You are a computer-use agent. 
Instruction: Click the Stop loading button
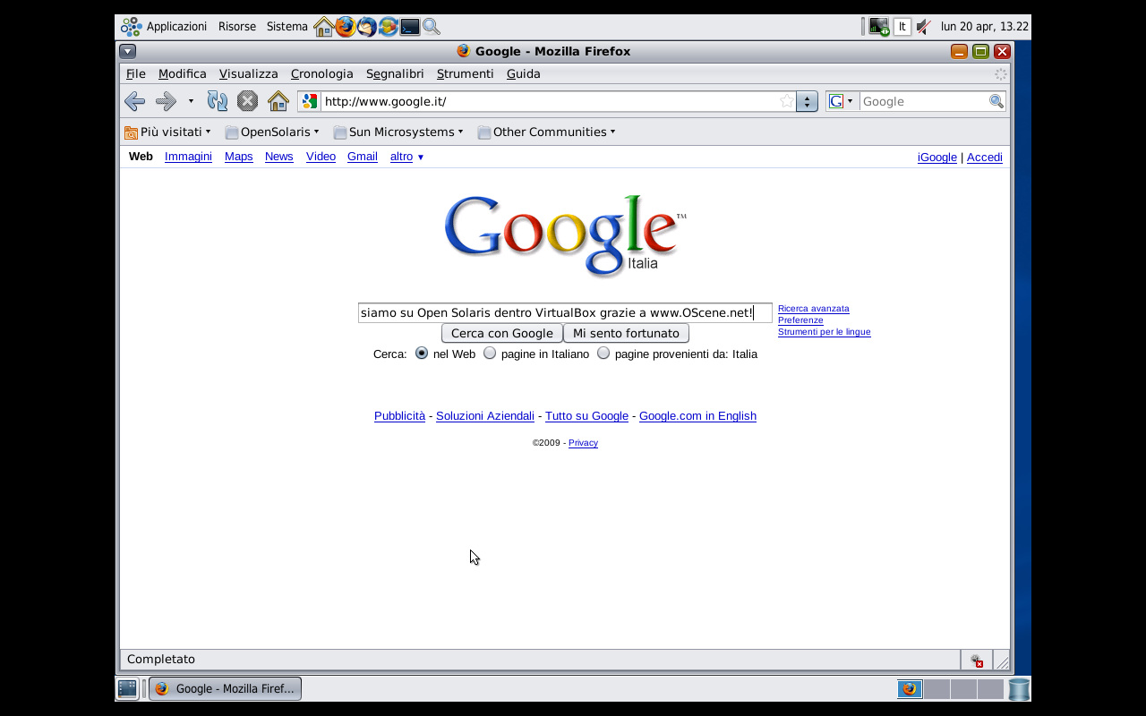click(247, 101)
